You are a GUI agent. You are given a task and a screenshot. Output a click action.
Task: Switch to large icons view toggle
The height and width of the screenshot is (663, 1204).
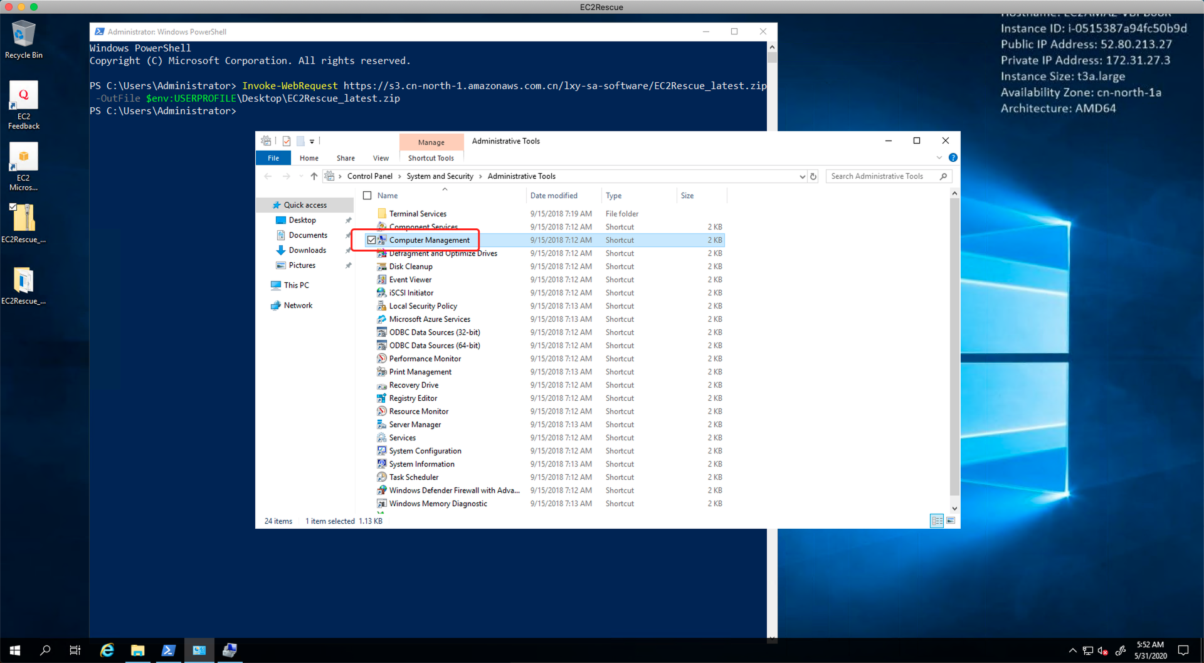point(951,521)
